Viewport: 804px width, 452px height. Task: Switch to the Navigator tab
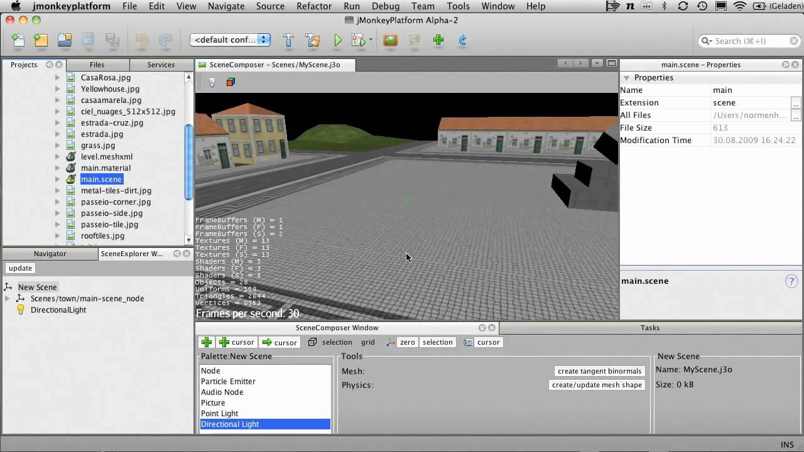click(x=50, y=254)
